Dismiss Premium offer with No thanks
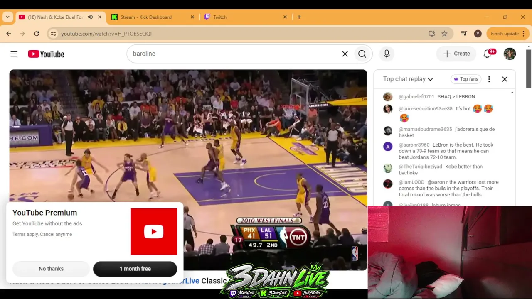 [51, 269]
